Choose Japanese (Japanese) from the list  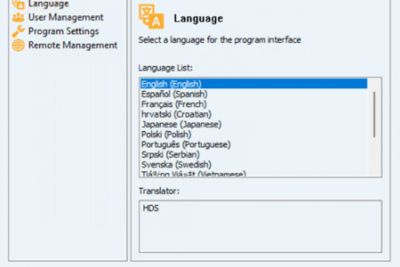(254, 124)
